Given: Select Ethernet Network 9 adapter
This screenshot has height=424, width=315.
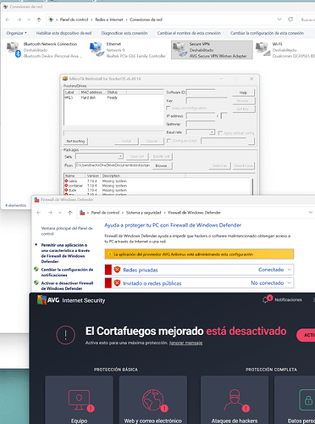Looking at the screenshot, I should 128,50.
